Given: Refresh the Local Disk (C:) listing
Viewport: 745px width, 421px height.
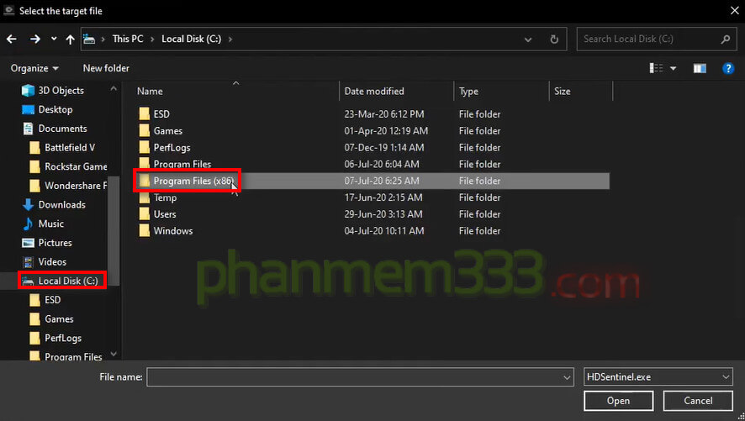Looking at the screenshot, I should (553, 39).
